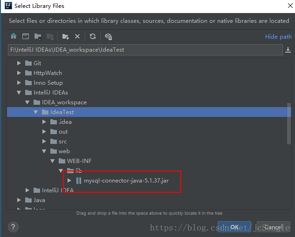Click the path input field
Viewport: 295px width, 237px height.
tap(145, 50)
